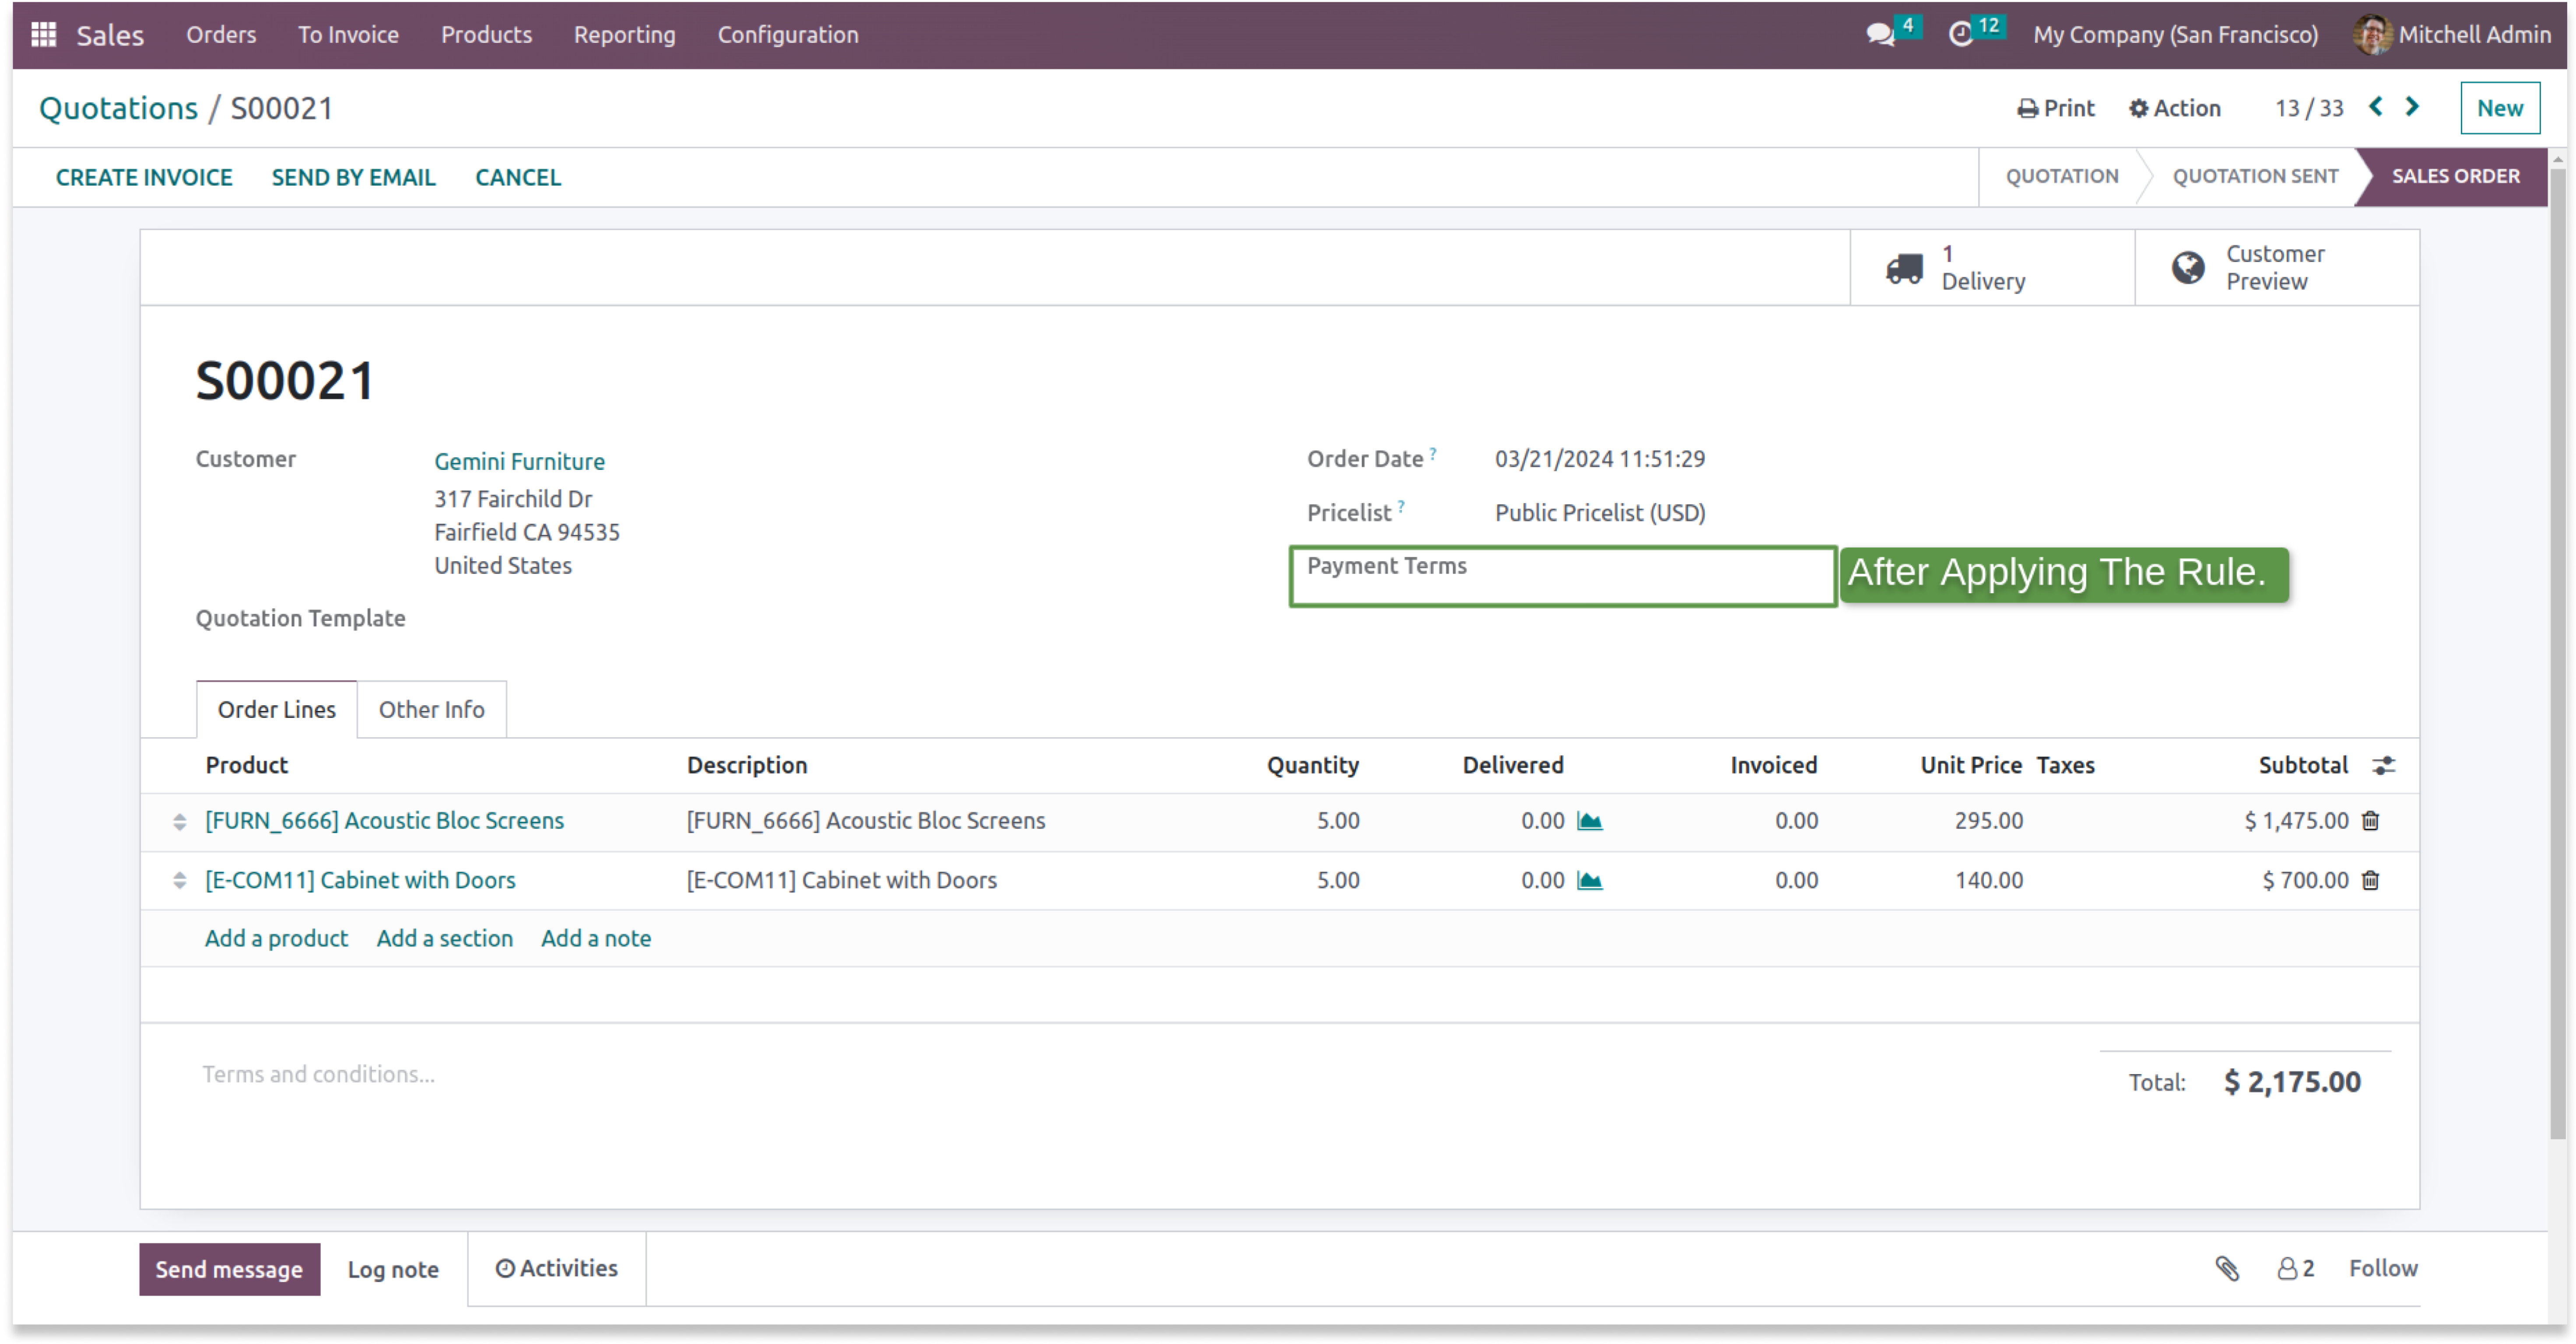Screen dimensions: 2576x1344
Task: Click the Public Pricelist (USD) value
Action: [x=1600, y=513]
